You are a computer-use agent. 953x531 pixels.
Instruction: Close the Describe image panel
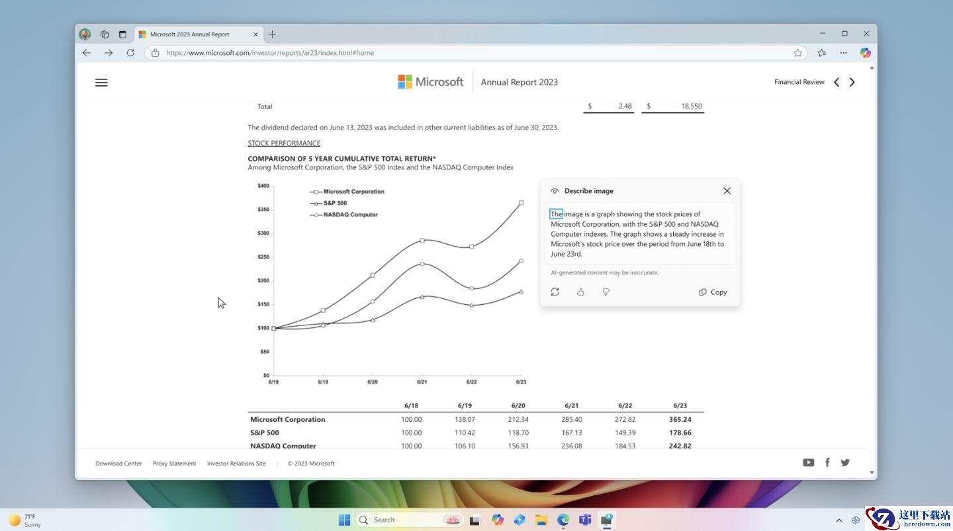(727, 190)
